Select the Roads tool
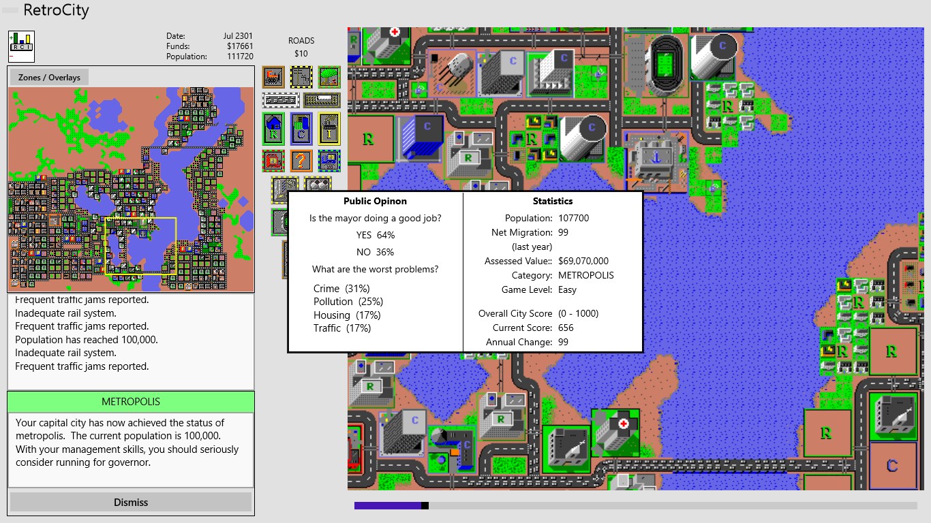931x523 pixels. coord(301,76)
